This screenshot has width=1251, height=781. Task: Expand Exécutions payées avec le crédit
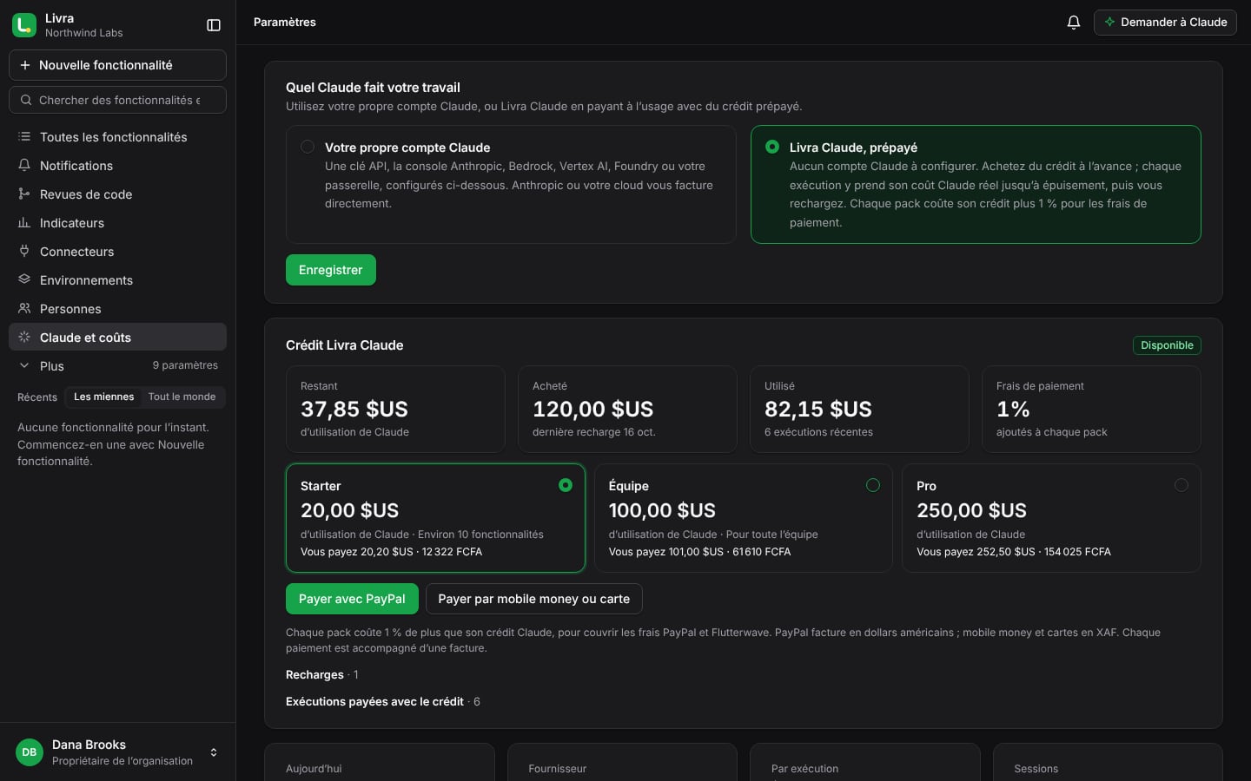tap(383, 702)
